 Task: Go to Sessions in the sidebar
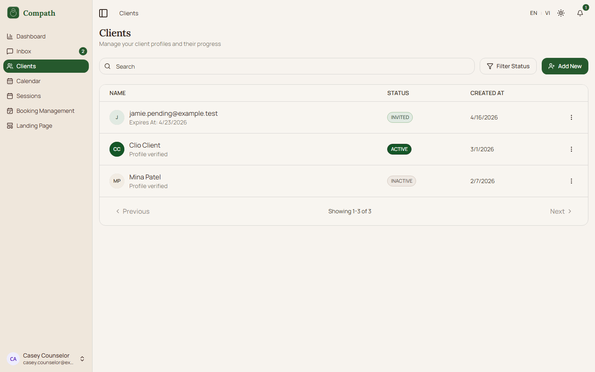(x=46, y=96)
